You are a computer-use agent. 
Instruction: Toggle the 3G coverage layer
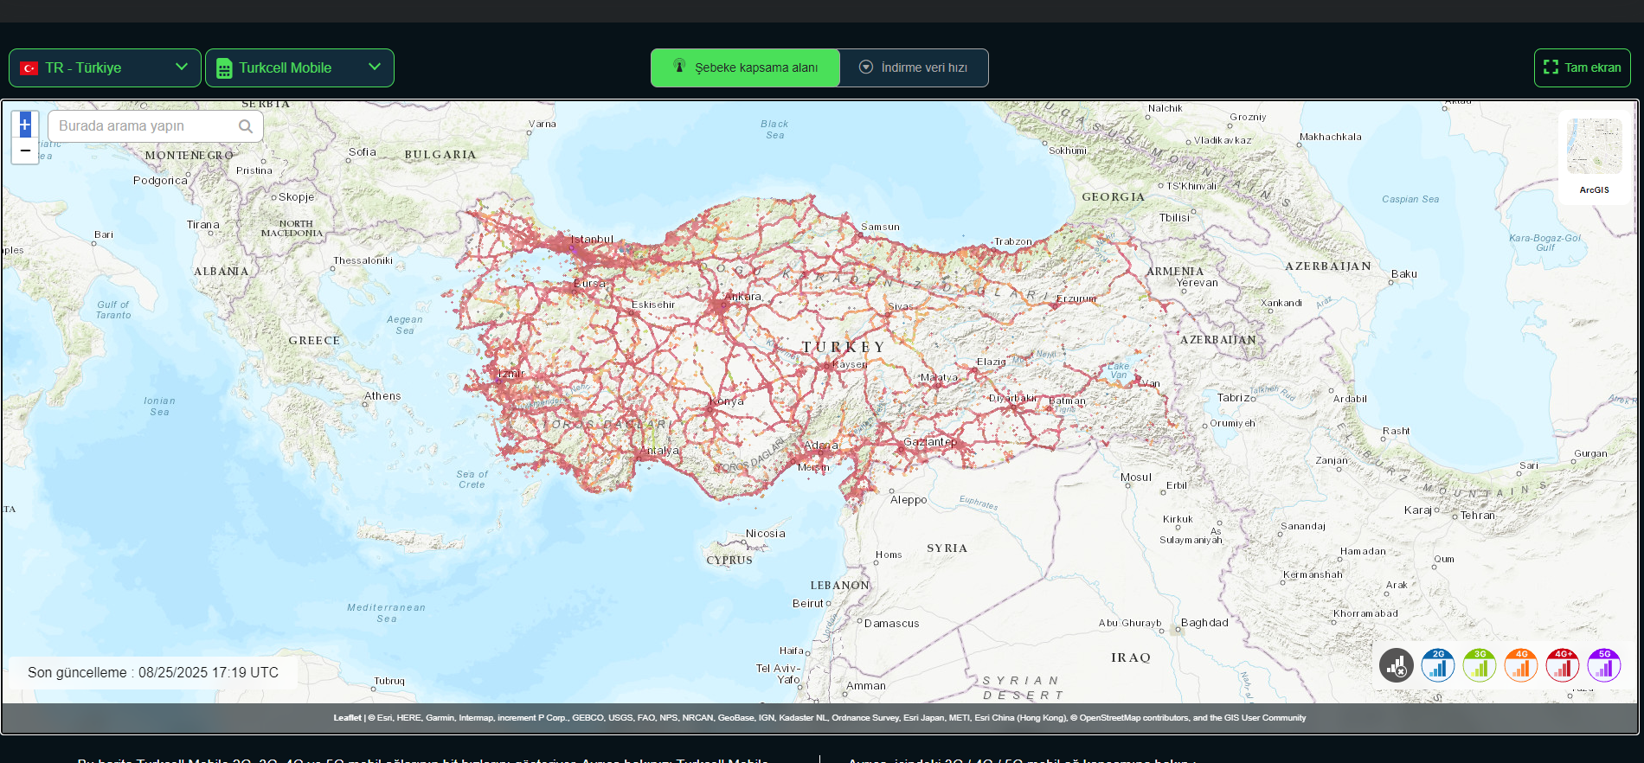pos(1480,665)
